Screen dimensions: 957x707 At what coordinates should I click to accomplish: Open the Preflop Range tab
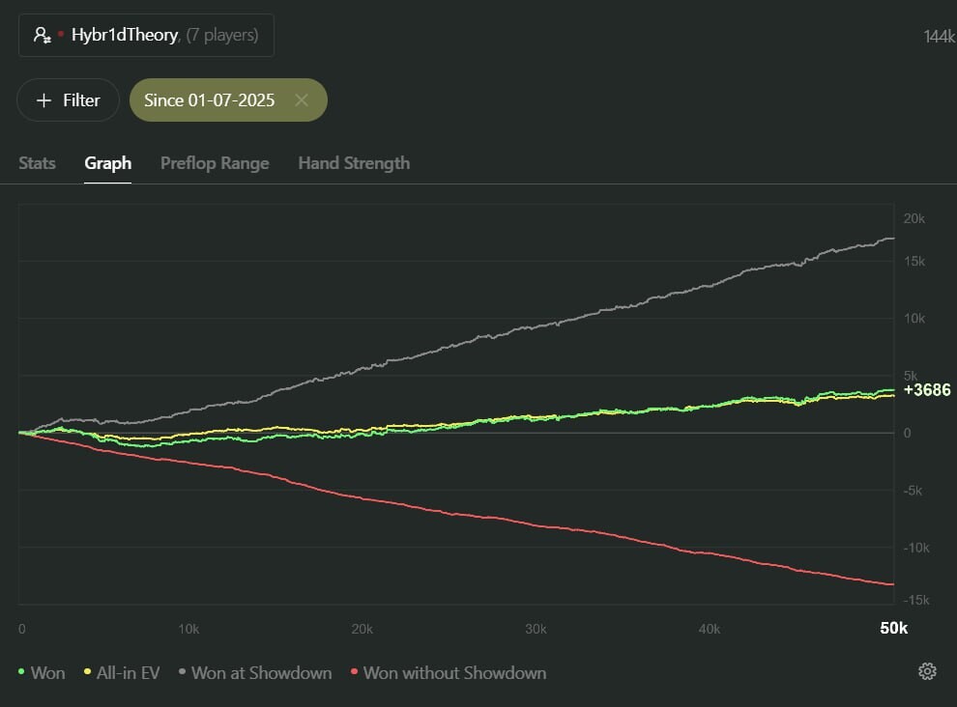point(215,163)
